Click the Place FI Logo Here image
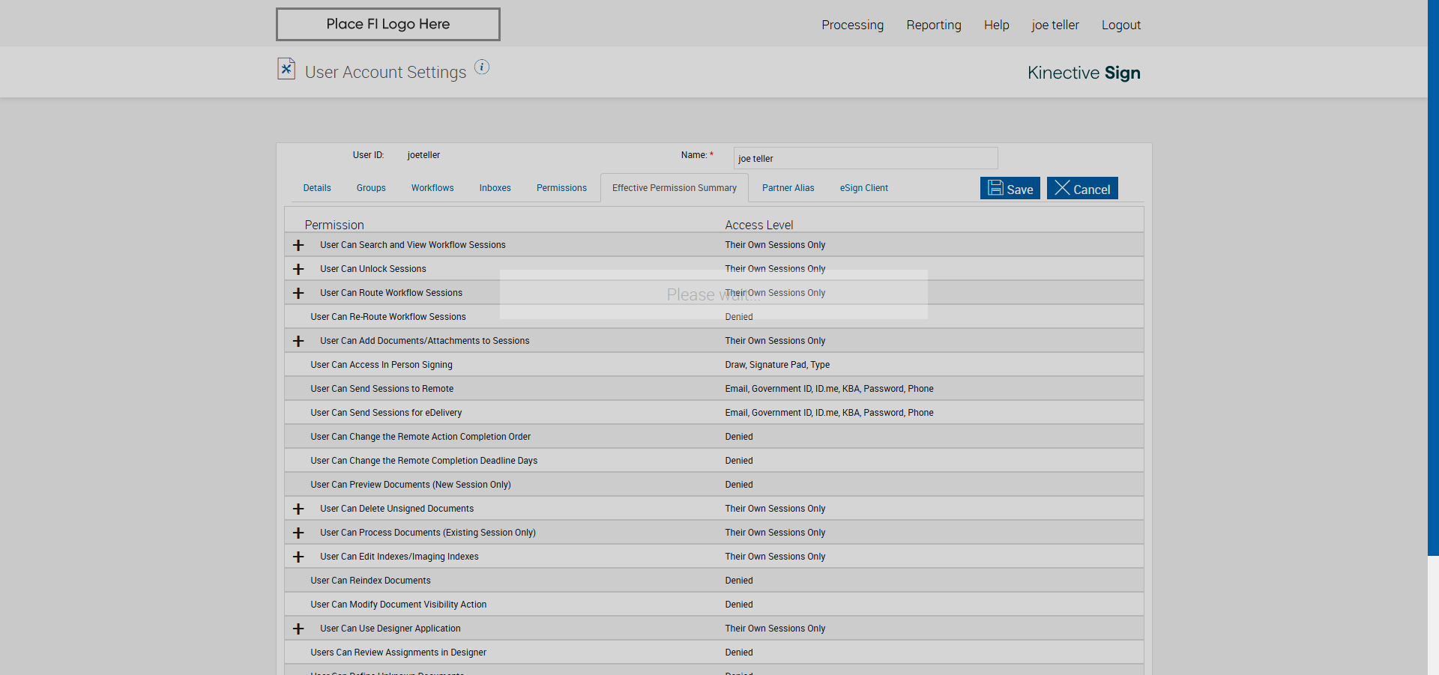This screenshot has width=1439, height=675. click(x=387, y=24)
